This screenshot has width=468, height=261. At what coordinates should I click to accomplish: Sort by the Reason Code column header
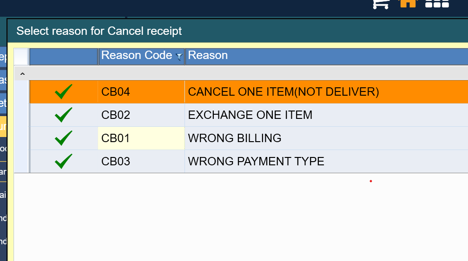(136, 56)
